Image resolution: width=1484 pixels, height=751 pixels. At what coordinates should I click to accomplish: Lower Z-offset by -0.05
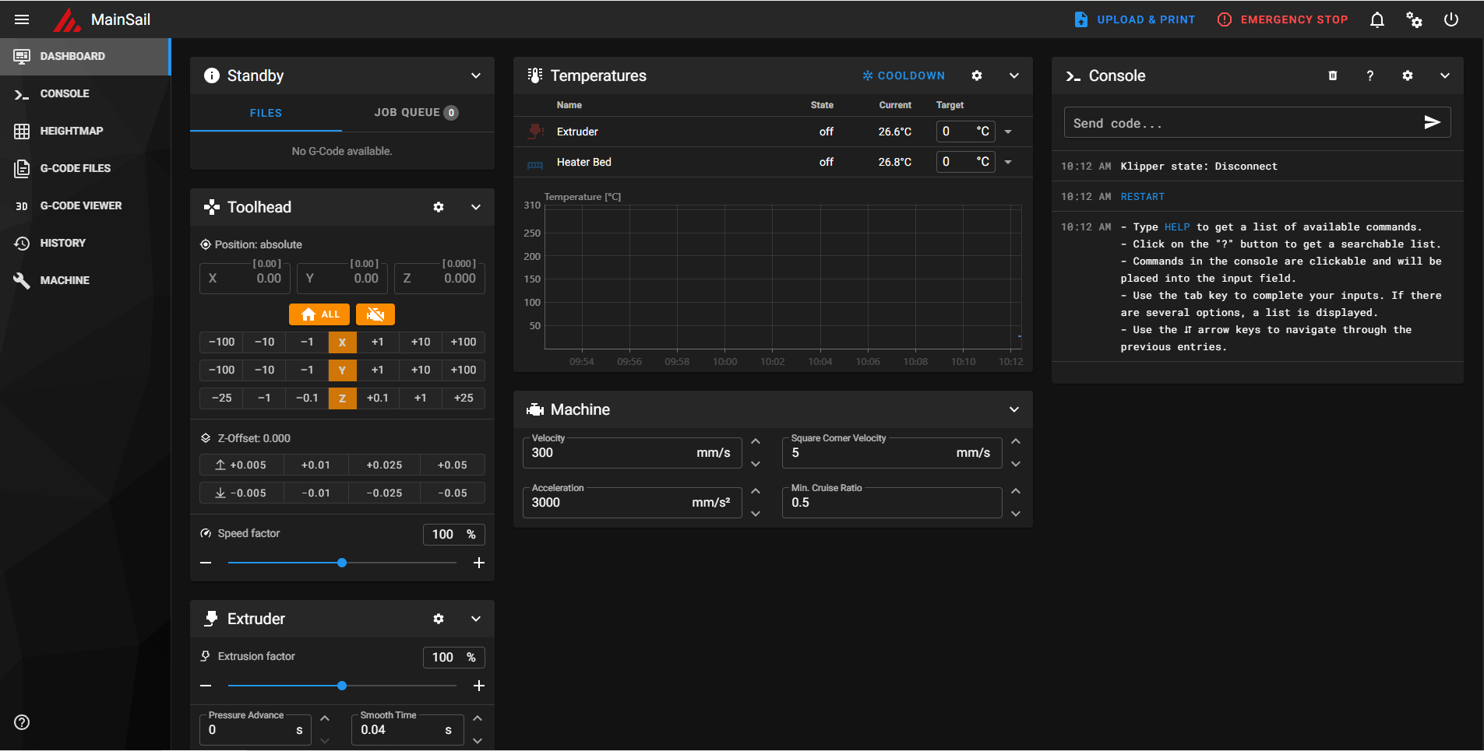point(453,493)
